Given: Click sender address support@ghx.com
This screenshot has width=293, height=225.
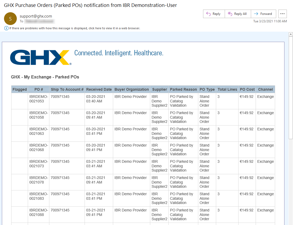Looking at the screenshot, I should 36,16.
